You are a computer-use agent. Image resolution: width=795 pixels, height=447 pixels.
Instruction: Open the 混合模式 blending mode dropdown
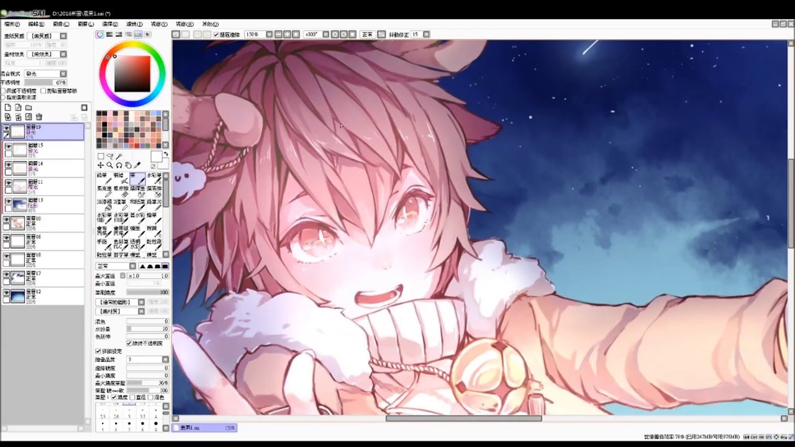tap(63, 73)
